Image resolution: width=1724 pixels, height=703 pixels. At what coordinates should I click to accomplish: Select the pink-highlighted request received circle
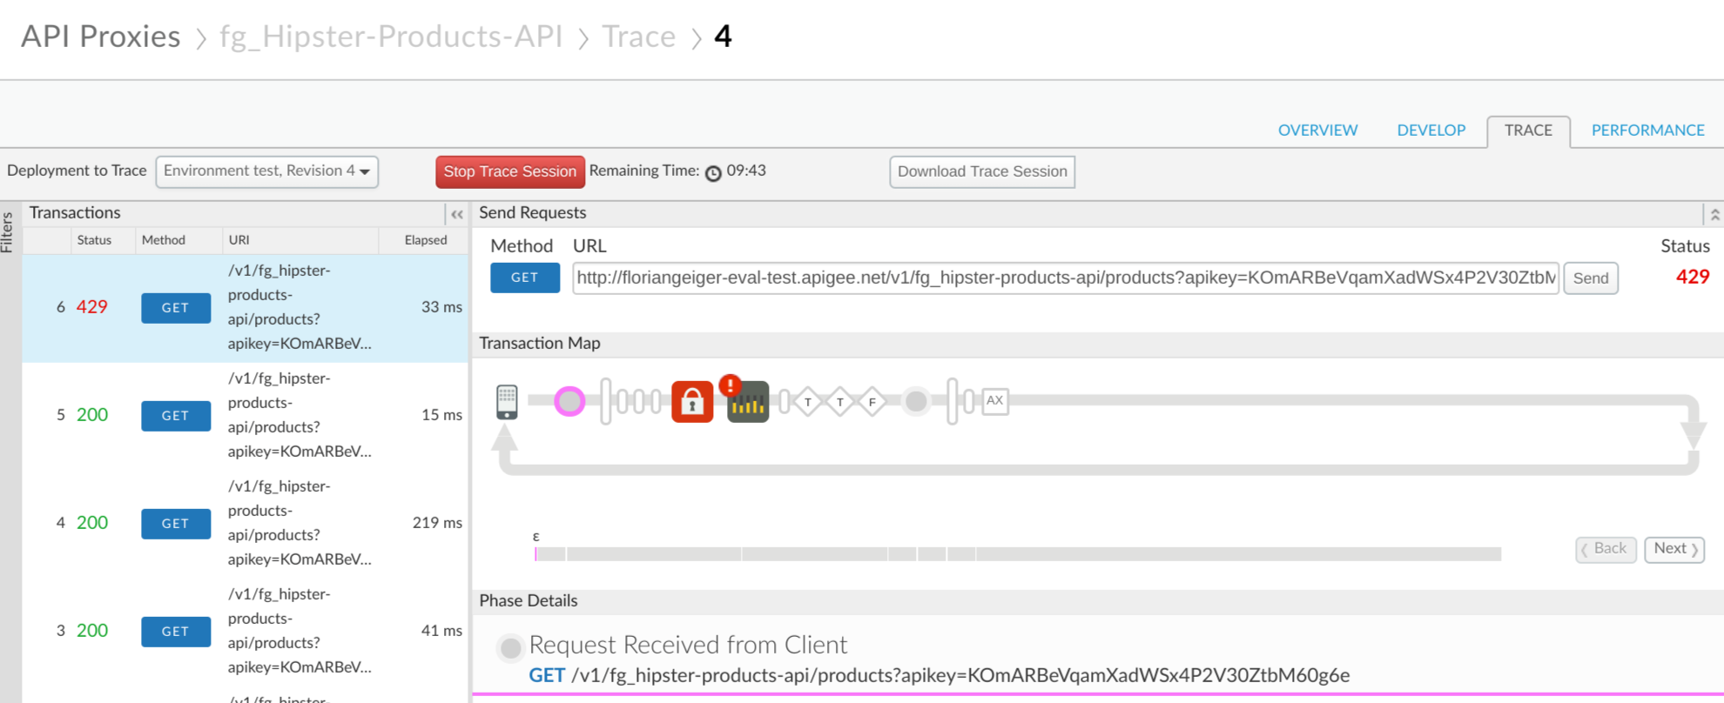(x=569, y=401)
